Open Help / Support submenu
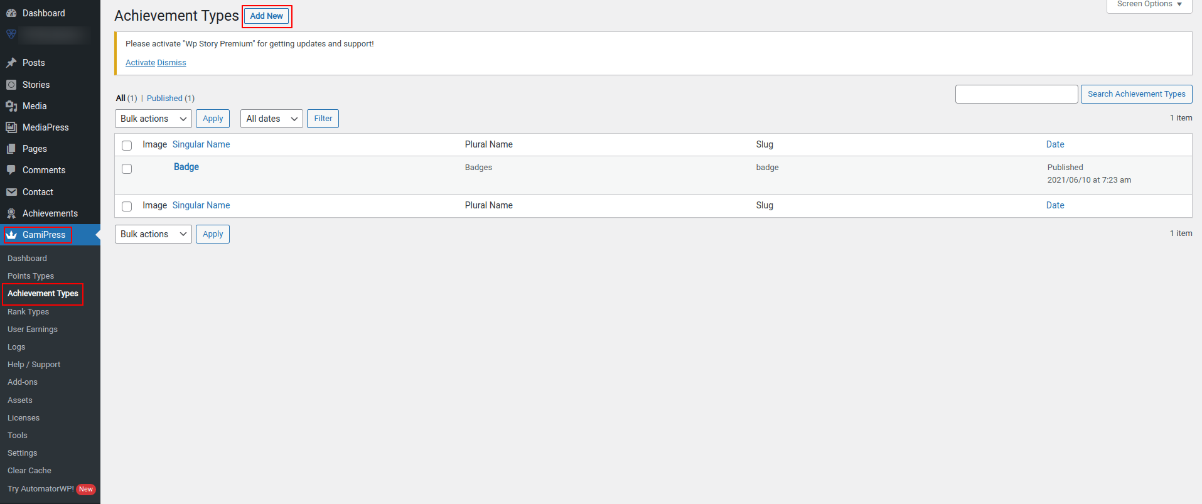 (x=34, y=365)
